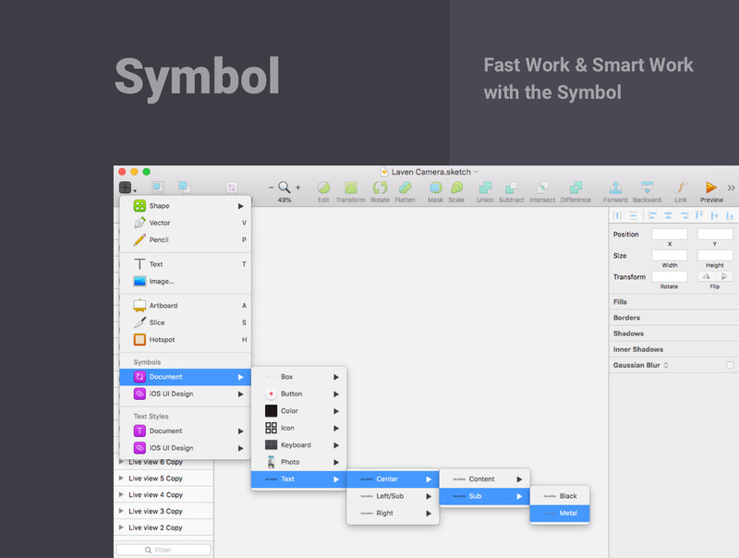Click the Link toolbar icon
This screenshot has height=558, width=739.
681,188
